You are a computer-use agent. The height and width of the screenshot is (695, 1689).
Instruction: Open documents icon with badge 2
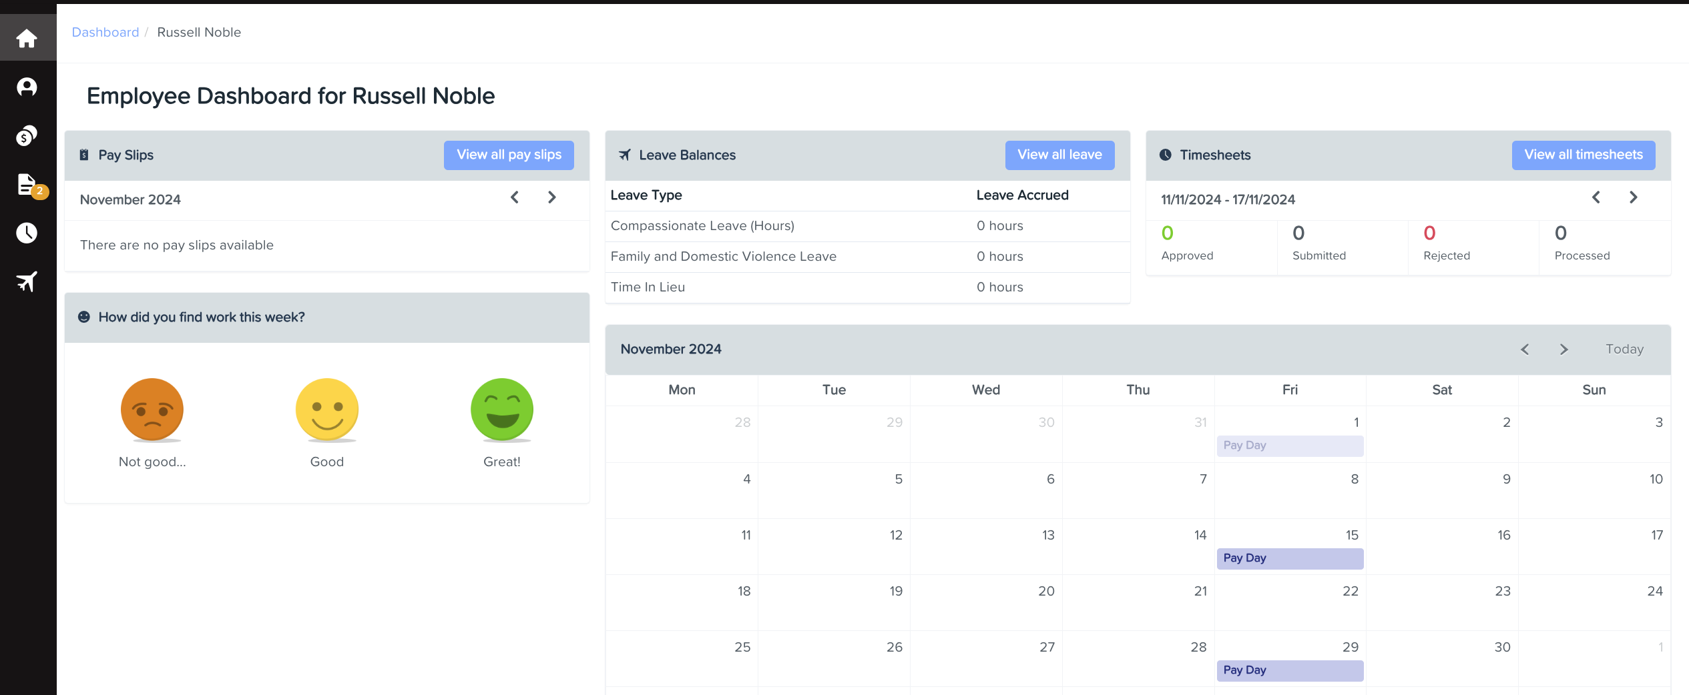(27, 184)
